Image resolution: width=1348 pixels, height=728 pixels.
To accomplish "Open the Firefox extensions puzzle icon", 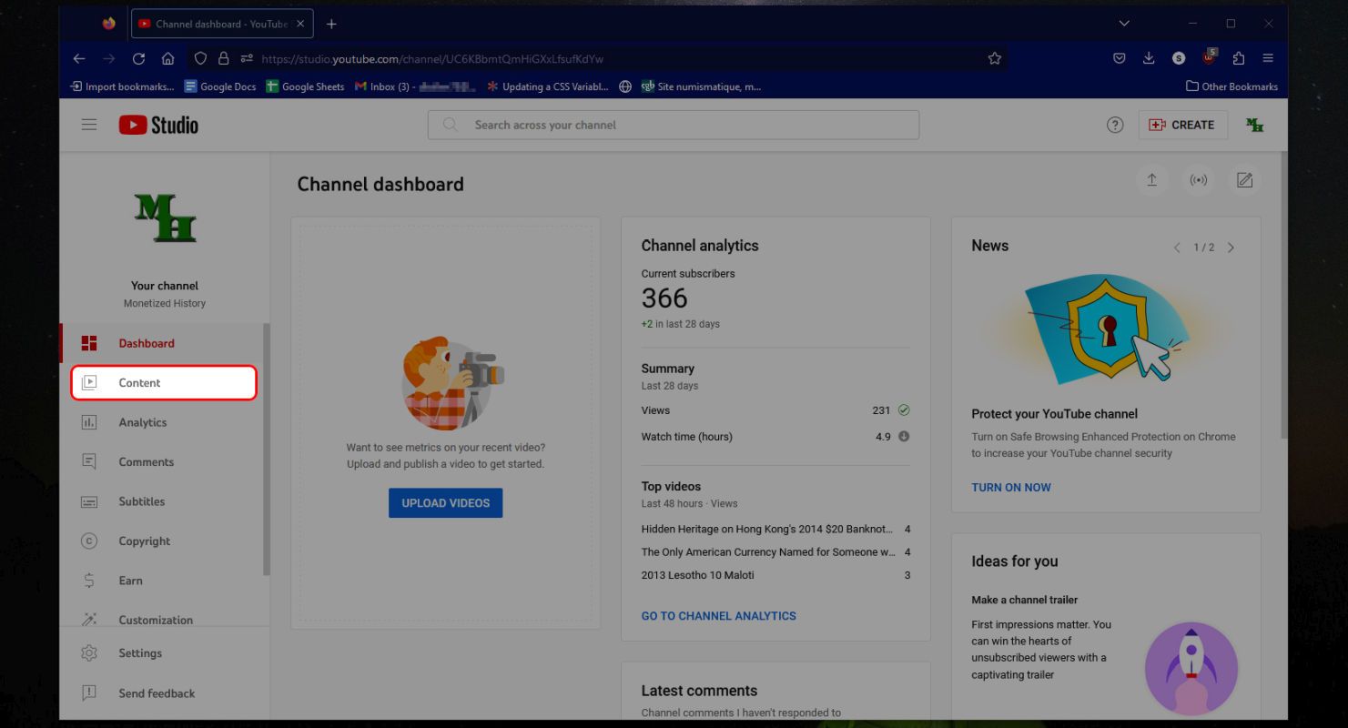I will click(1238, 58).
